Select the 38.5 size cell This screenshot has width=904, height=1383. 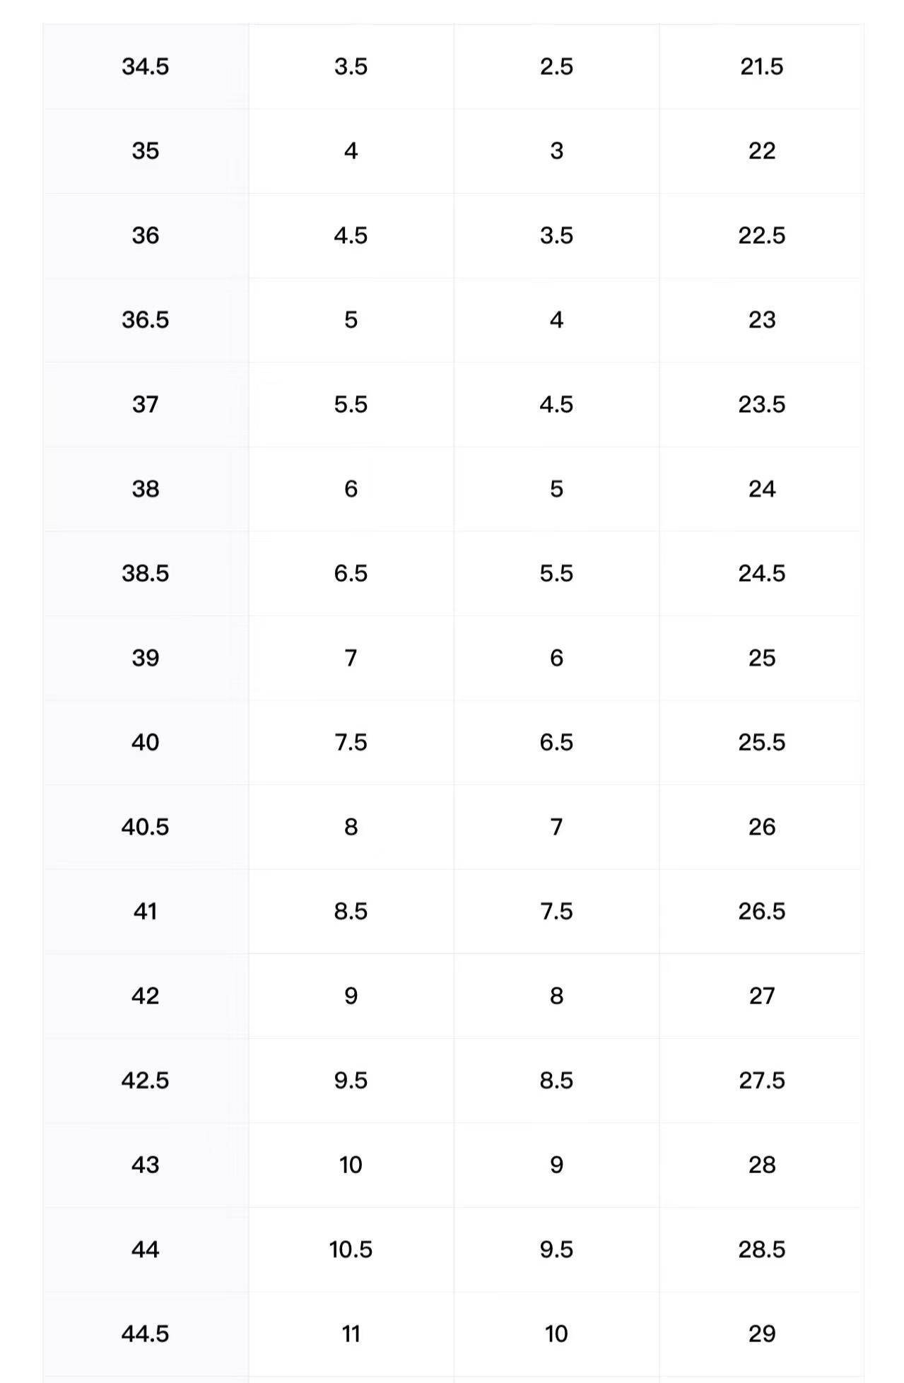click(145, 573)
